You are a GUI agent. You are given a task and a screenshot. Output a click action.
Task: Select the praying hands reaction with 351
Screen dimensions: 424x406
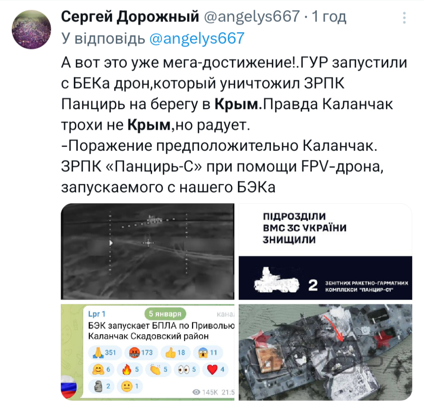[104, 352]
